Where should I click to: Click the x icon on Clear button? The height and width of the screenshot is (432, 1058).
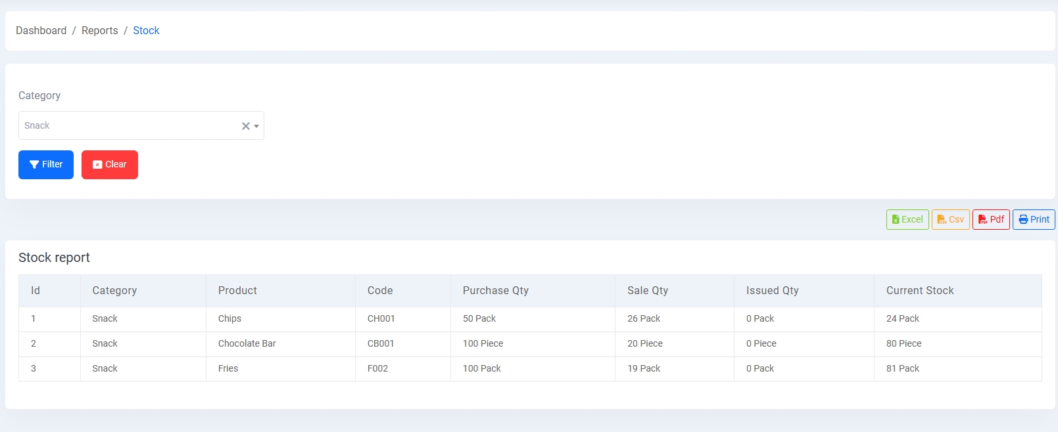pyautogui.click(x=97, y=165)
